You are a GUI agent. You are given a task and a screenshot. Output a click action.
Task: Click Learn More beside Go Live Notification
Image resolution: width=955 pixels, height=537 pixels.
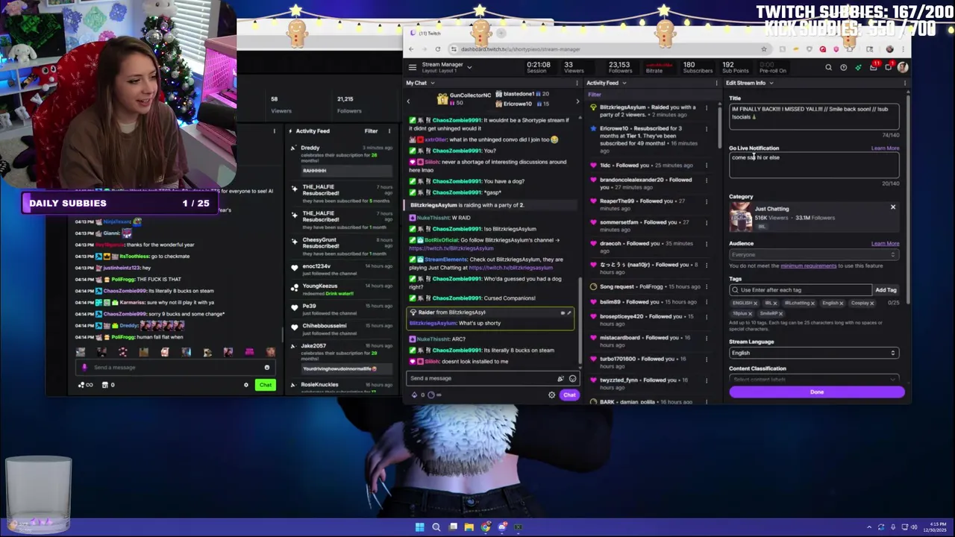click(885, 148)
